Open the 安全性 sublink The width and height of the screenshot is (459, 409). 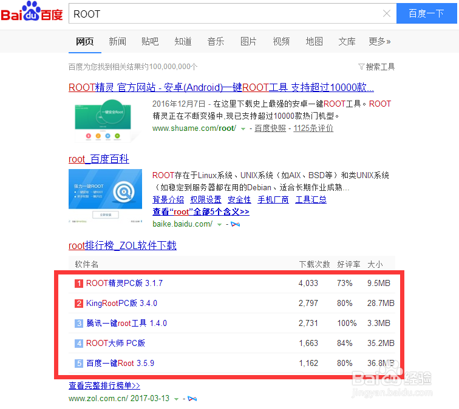[x=239, y=199]
